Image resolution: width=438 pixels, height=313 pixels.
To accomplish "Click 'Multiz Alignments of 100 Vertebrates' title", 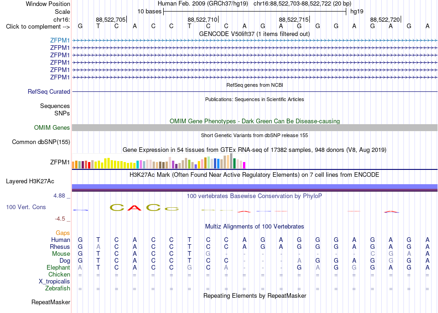I will pos(255,227).
